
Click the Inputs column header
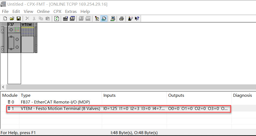pyautogui.click(x=134, y=95)
